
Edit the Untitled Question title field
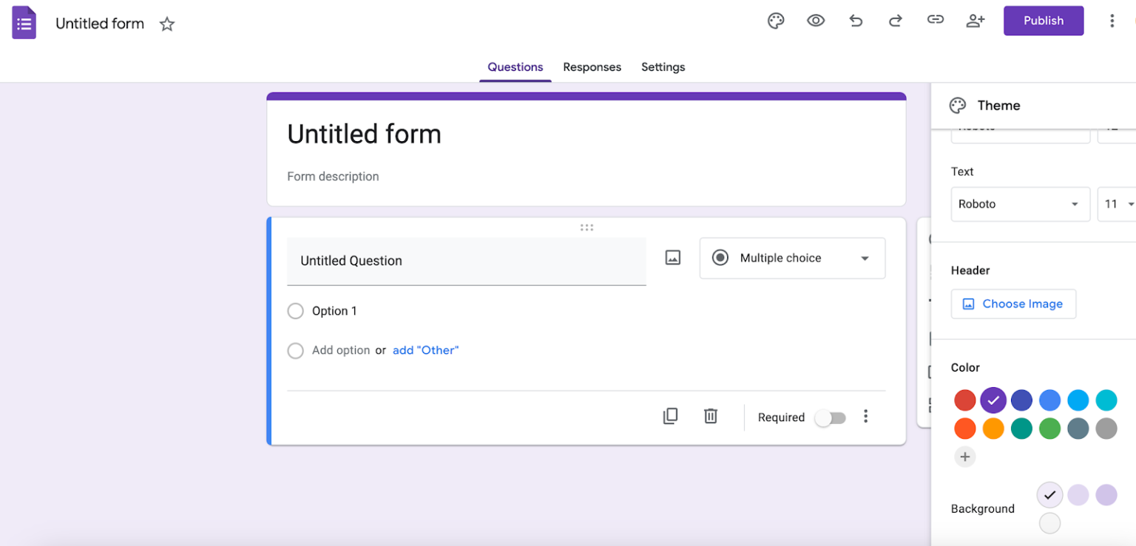click(x=466, y=261)
